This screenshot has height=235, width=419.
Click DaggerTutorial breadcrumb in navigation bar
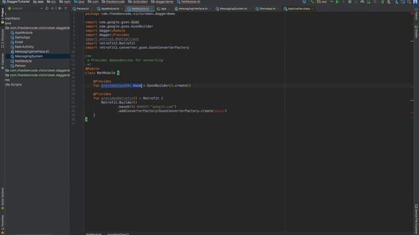coord(16,2)
